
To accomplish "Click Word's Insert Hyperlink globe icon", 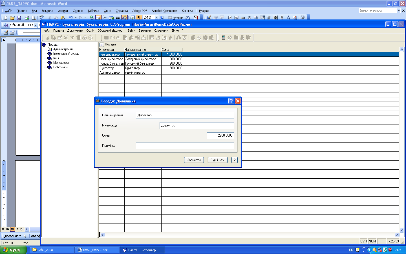I will tap(92, 17).
